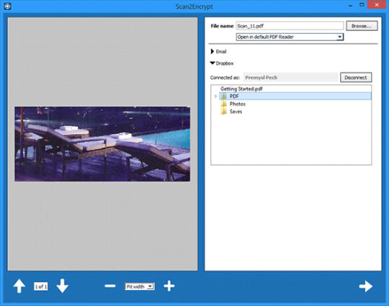Select Getting Started.pdf in file list
The height and width of the screenshot is (306, 389).
point(241,89)
